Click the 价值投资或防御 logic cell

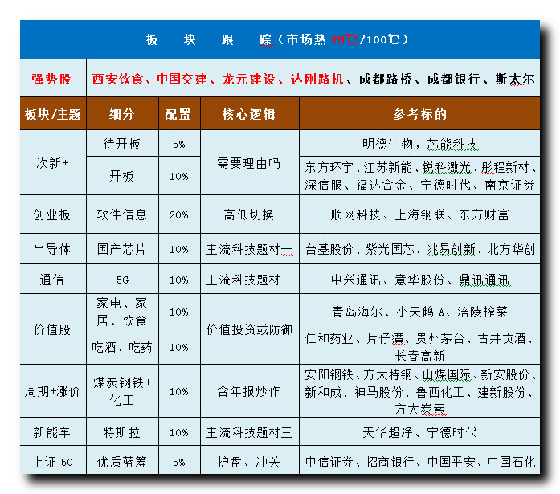coord(249,329)
